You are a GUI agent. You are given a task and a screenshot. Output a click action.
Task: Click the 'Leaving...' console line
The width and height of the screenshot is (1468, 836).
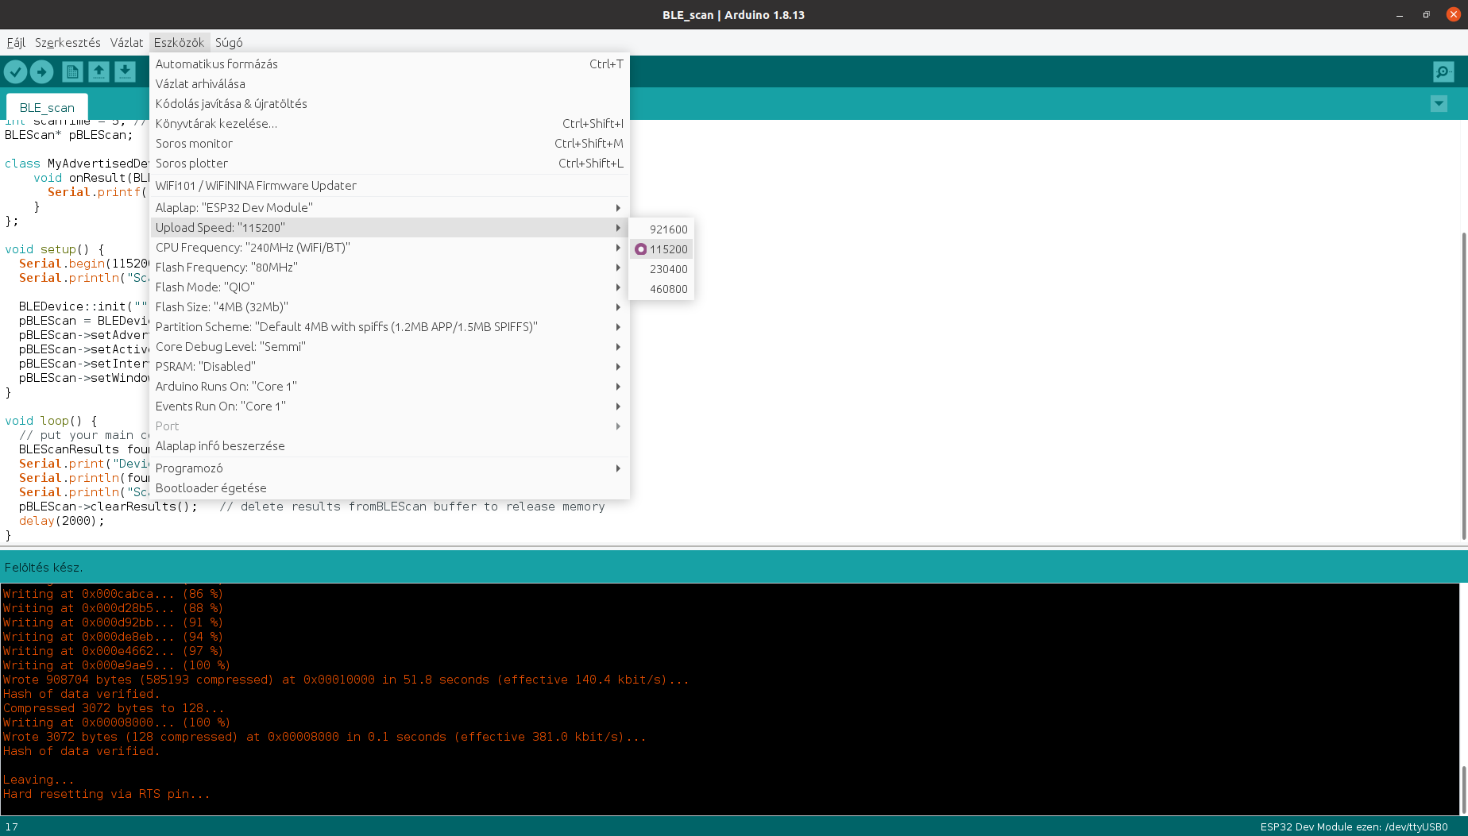pyautogui.click(x=38, y=780)
